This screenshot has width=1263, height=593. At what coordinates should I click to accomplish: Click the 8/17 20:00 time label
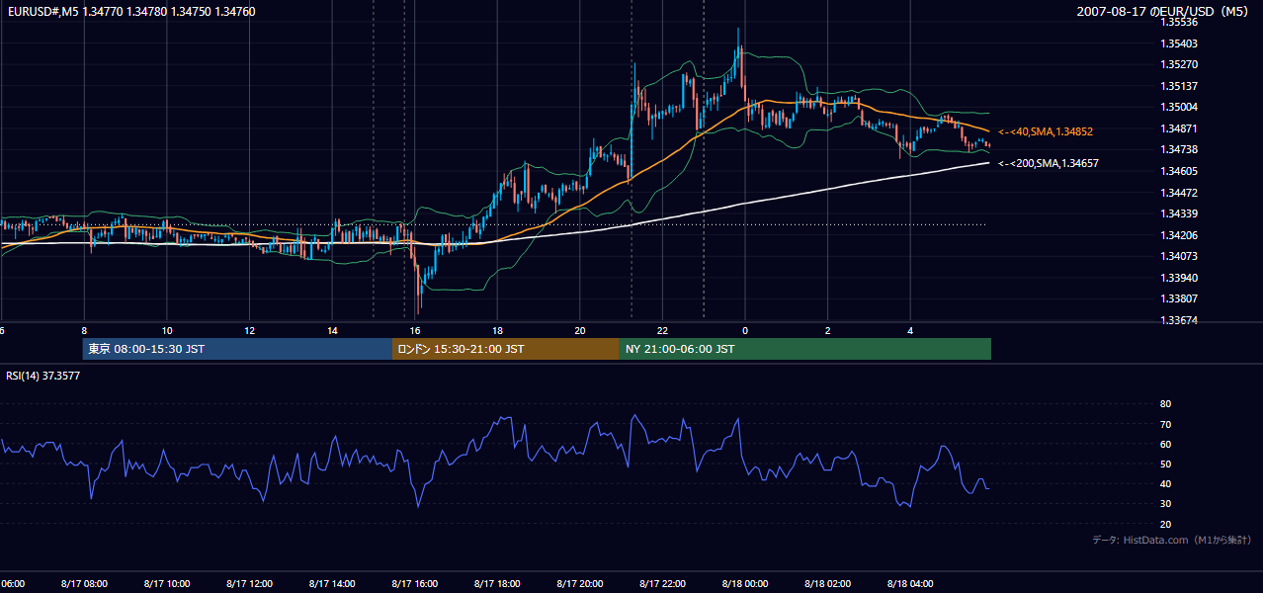[x=580, y=584]
